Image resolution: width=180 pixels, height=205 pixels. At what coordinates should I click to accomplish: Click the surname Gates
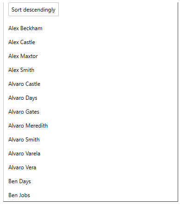coord(32,112)
